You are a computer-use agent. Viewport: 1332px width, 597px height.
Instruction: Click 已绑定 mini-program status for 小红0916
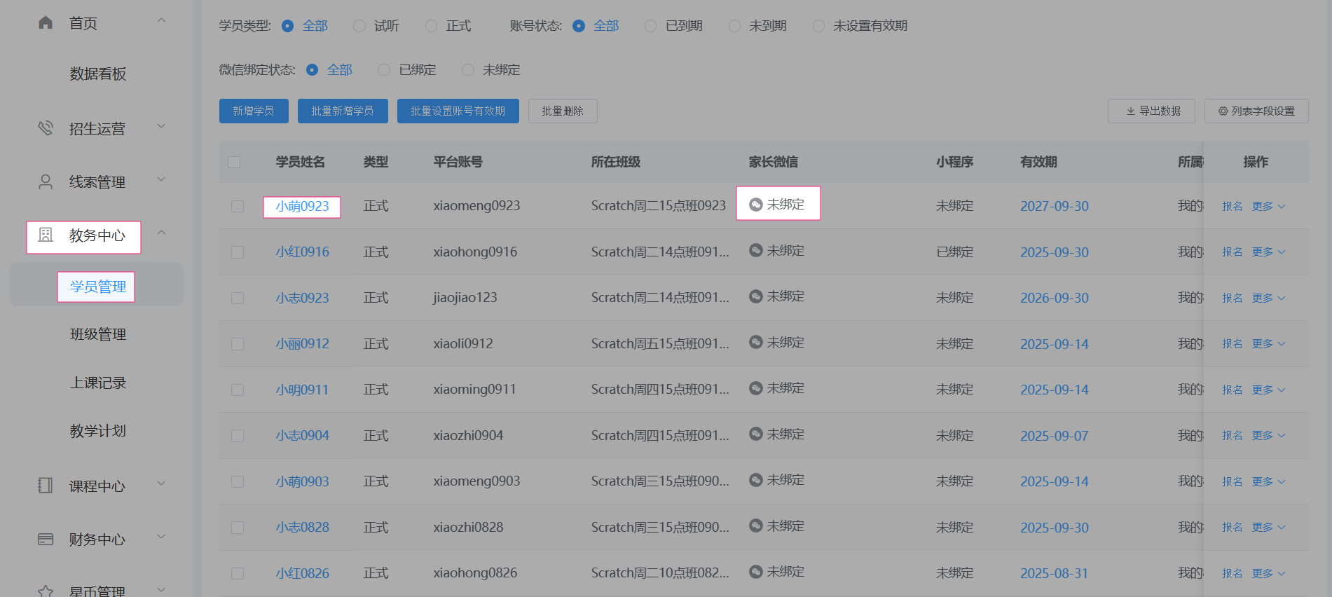955,252
